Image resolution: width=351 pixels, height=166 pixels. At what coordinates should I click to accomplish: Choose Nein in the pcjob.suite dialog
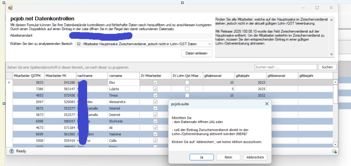(228, 157)
